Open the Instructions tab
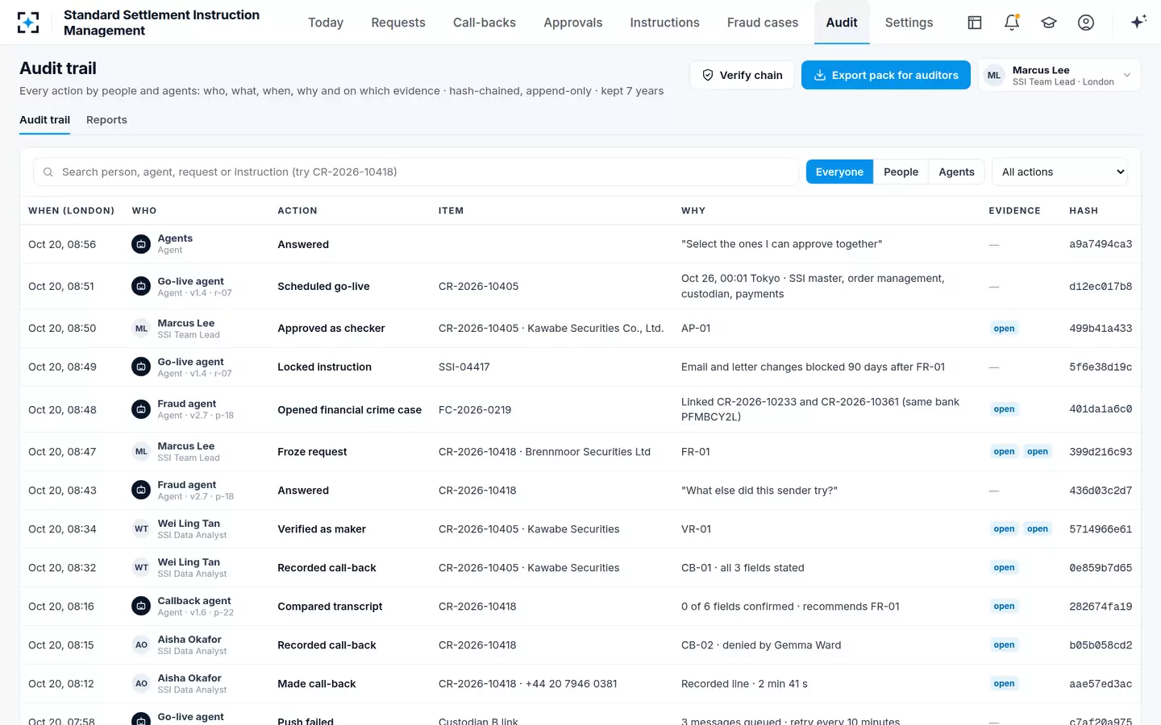This screenshot has height=725, width=1161. point(664,23)
